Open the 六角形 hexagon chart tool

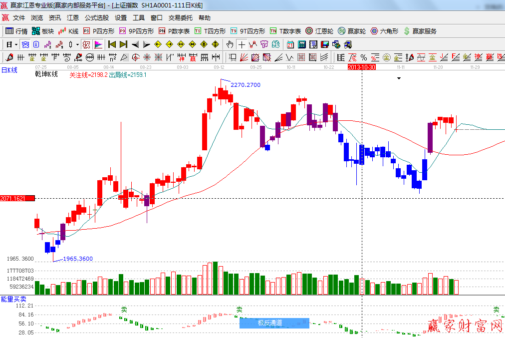coord(384,31)
